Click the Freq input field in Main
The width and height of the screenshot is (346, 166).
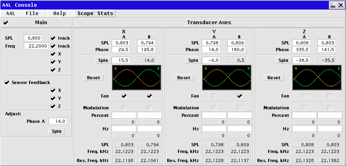(x=36, y=46)
